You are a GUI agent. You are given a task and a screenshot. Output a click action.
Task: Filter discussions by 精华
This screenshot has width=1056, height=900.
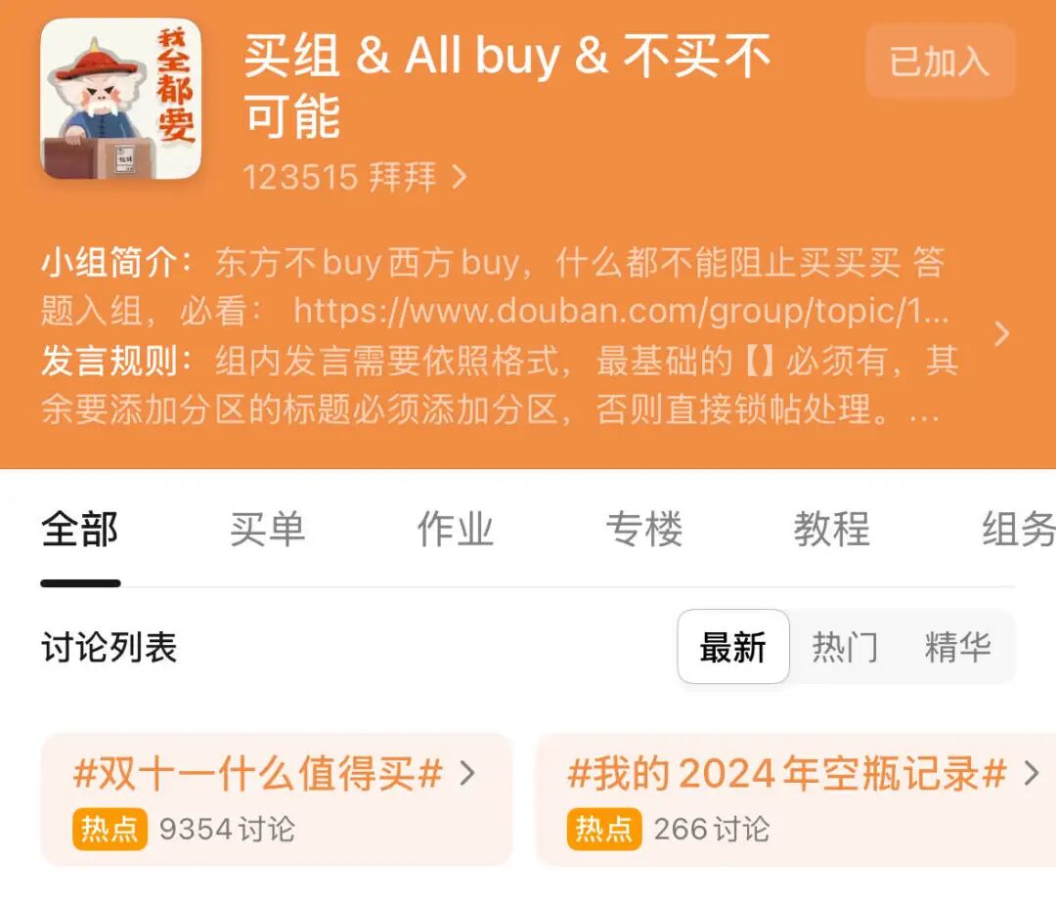click(957, 647)
